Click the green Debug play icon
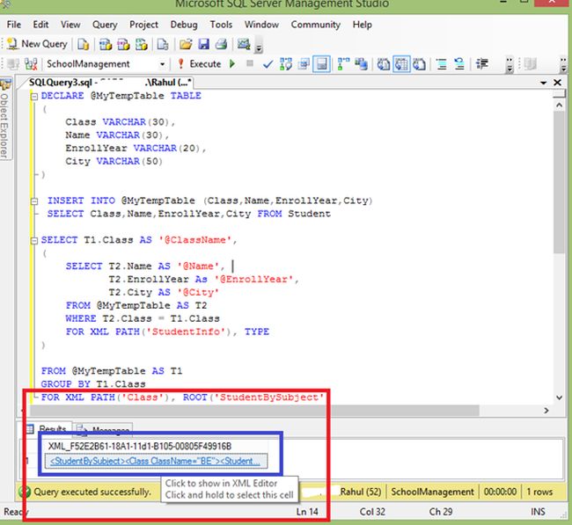 click(x=232, y=64)
